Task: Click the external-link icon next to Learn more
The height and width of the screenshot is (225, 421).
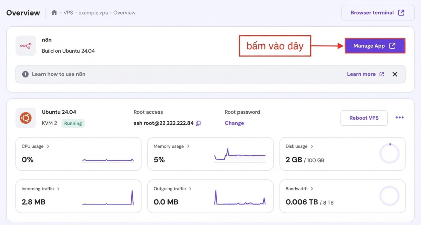Action: coord(382,74)
